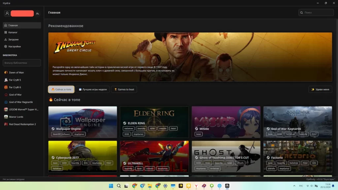Viewport: 338px width, 190px height.
Task: Toggle the Сейчас в топе filter chip
Action: (x=61, y=89)
